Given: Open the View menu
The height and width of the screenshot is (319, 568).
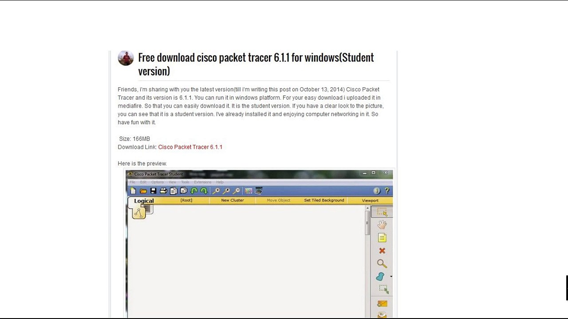Looking at the screenshot, I should coord(172,182).
